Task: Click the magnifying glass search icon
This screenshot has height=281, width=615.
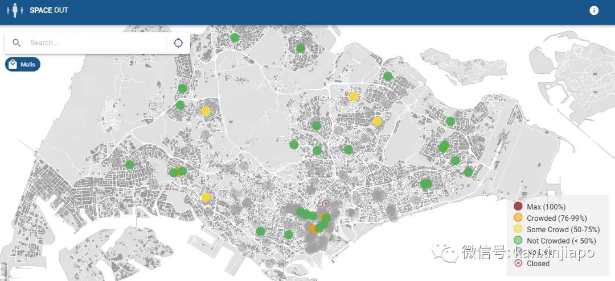Action: tap(17, 43)
